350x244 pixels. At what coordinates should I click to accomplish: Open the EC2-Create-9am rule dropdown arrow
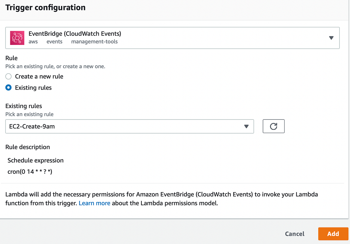246,126
